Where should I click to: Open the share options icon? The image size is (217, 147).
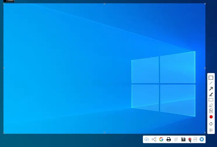click(x=154, y=139)
